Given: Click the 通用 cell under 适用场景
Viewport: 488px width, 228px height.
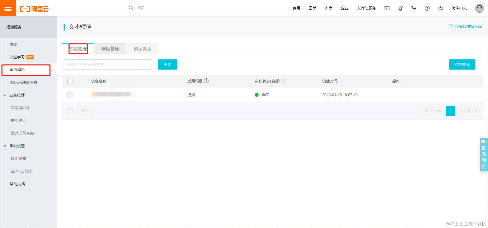Looking at the screenshot, I should coord(191,95).
